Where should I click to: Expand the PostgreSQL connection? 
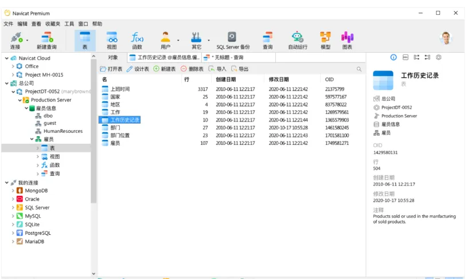coord(13,233)
